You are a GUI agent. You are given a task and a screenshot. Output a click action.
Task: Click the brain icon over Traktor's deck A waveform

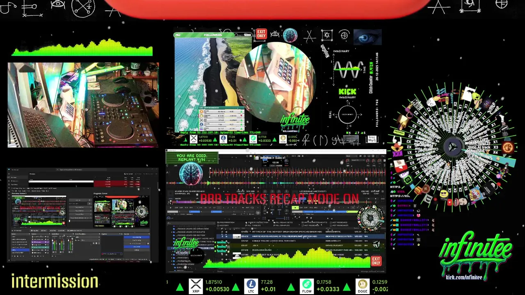(x=191, y=173)
